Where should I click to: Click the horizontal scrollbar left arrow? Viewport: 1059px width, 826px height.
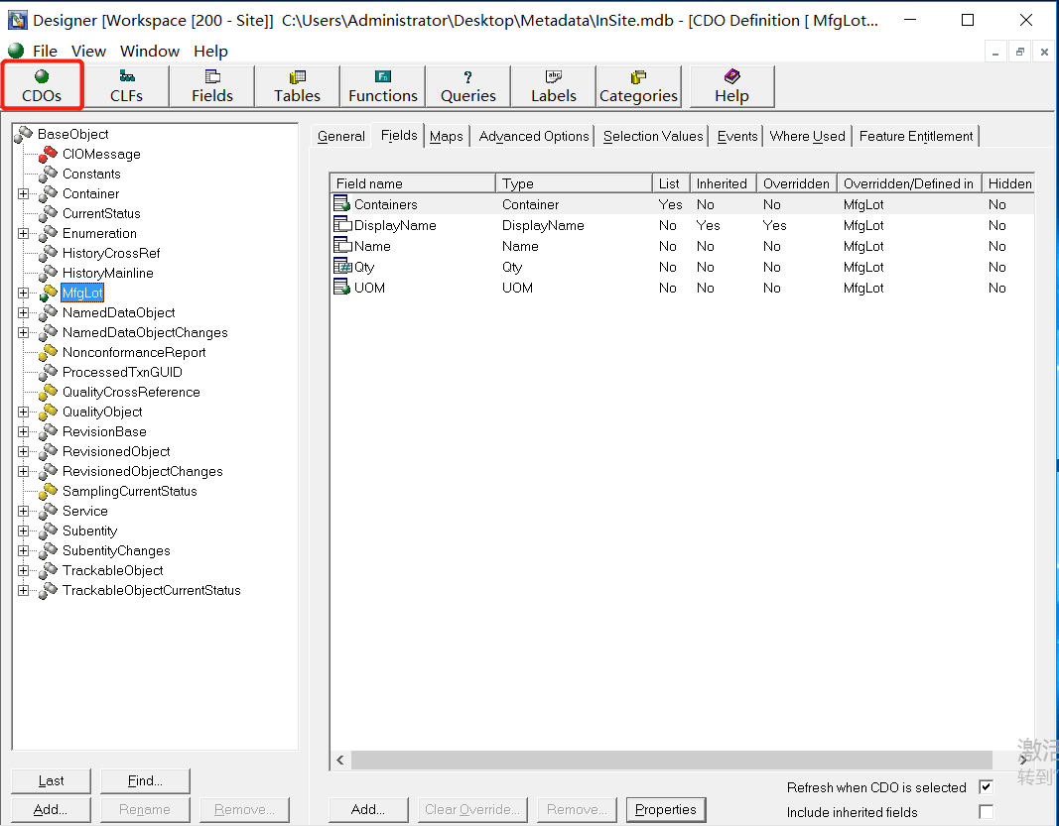pos(340,761)
